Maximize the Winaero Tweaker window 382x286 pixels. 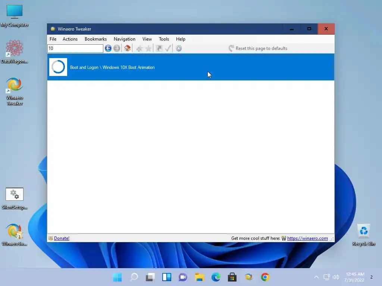coord(309,29)
